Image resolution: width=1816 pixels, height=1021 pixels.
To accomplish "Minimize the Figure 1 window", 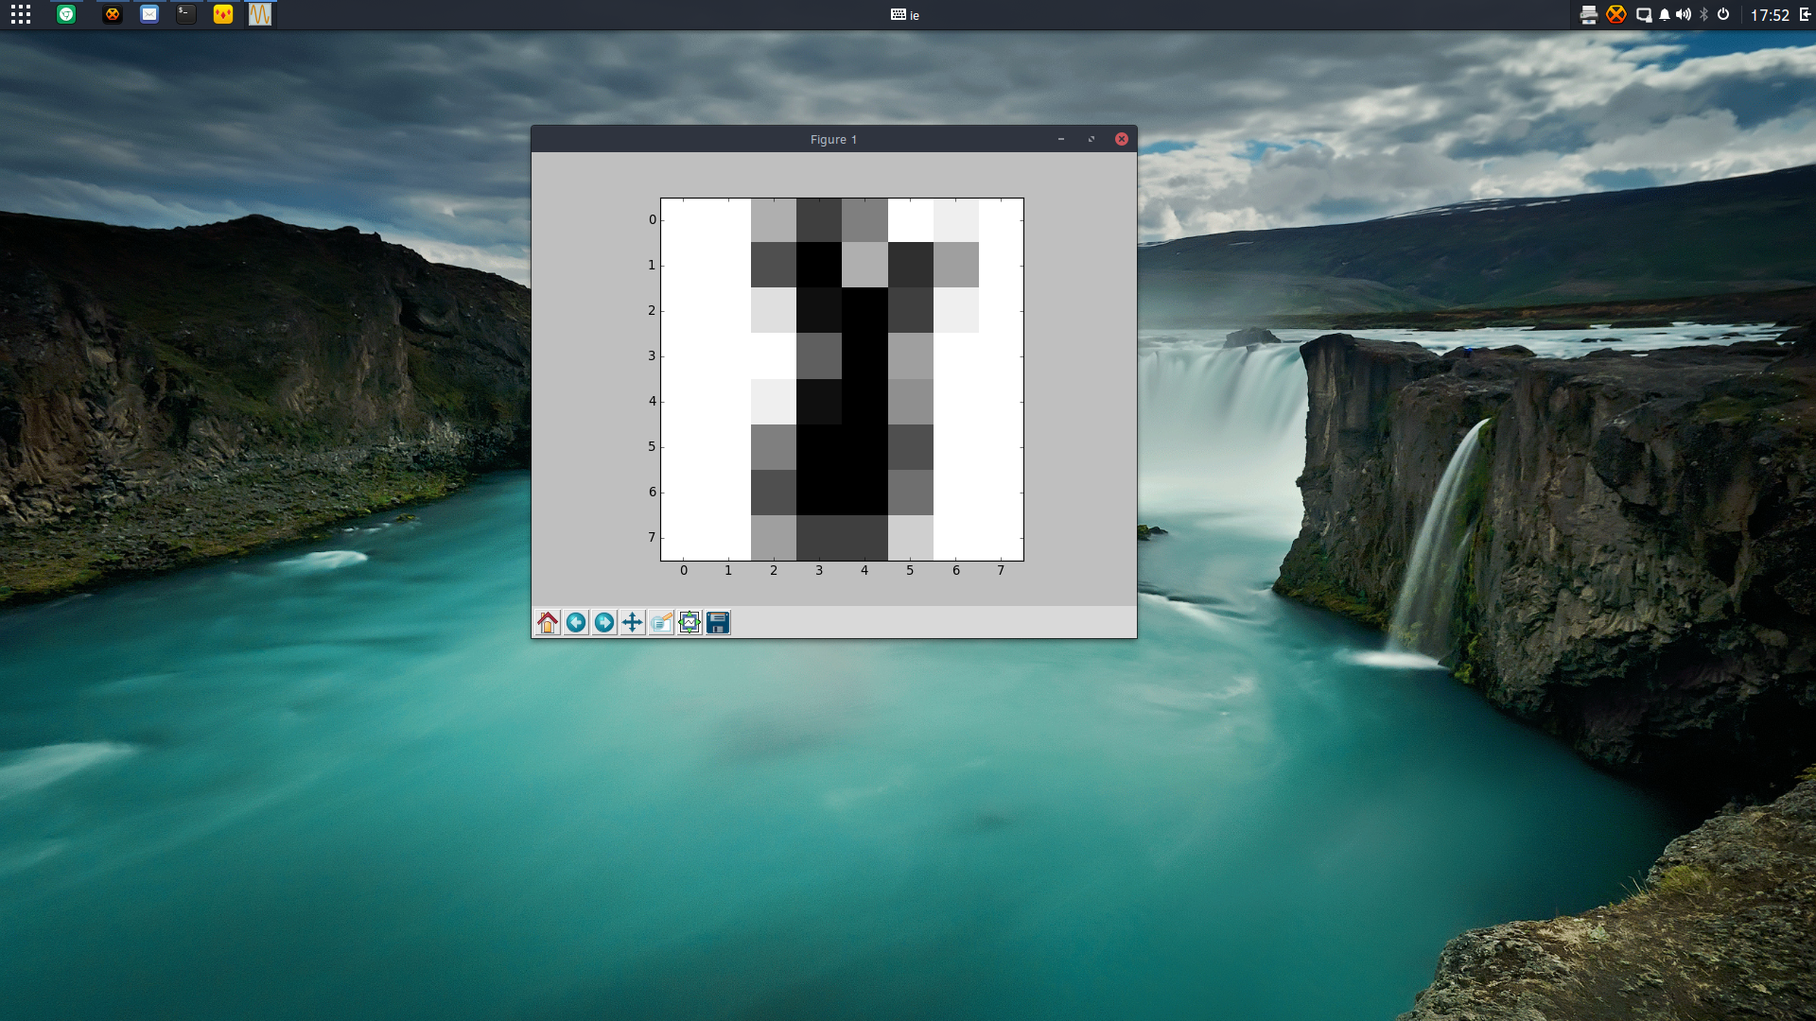I will (1061, 139).
